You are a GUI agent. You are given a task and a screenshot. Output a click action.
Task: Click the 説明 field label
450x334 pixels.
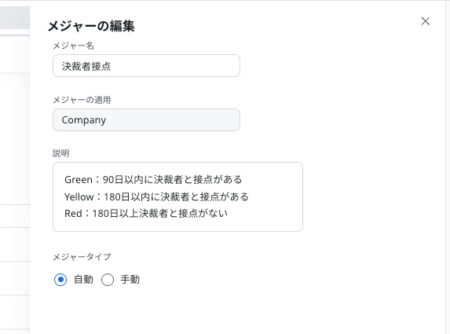pos(60,153)
